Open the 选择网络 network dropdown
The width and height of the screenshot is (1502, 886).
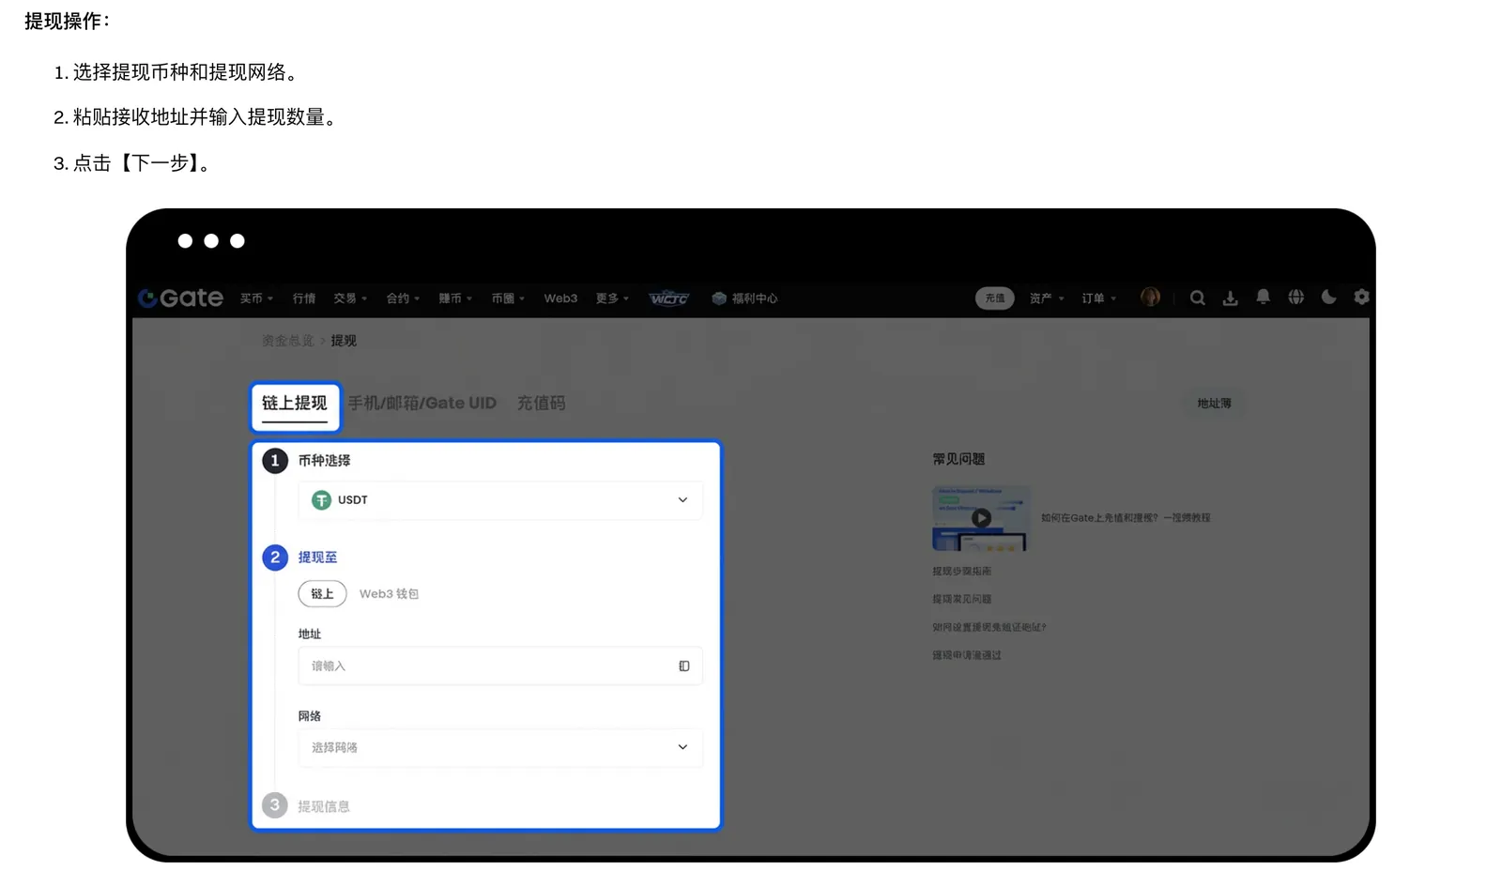coord(500,748)
